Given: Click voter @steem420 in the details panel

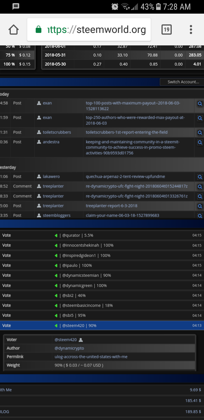Looking at the screenshot, I should coord(66,340).
